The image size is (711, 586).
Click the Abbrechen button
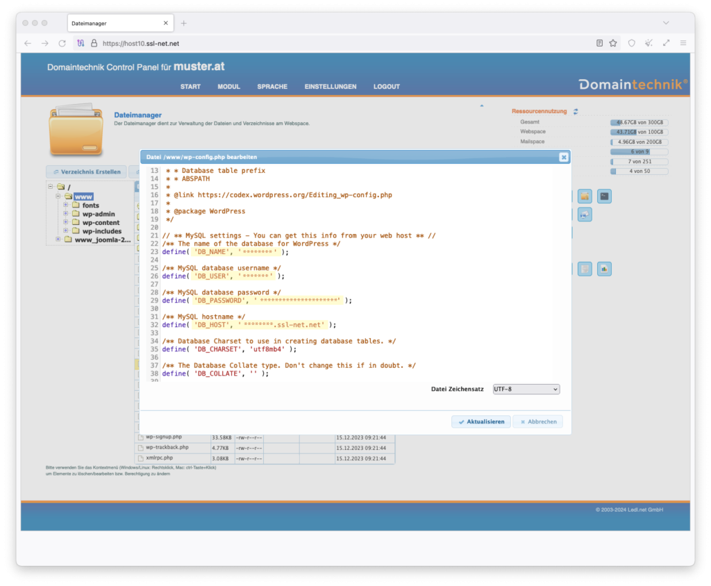click(x=538, y=421)
